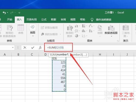Select column B header

[18, 54]
